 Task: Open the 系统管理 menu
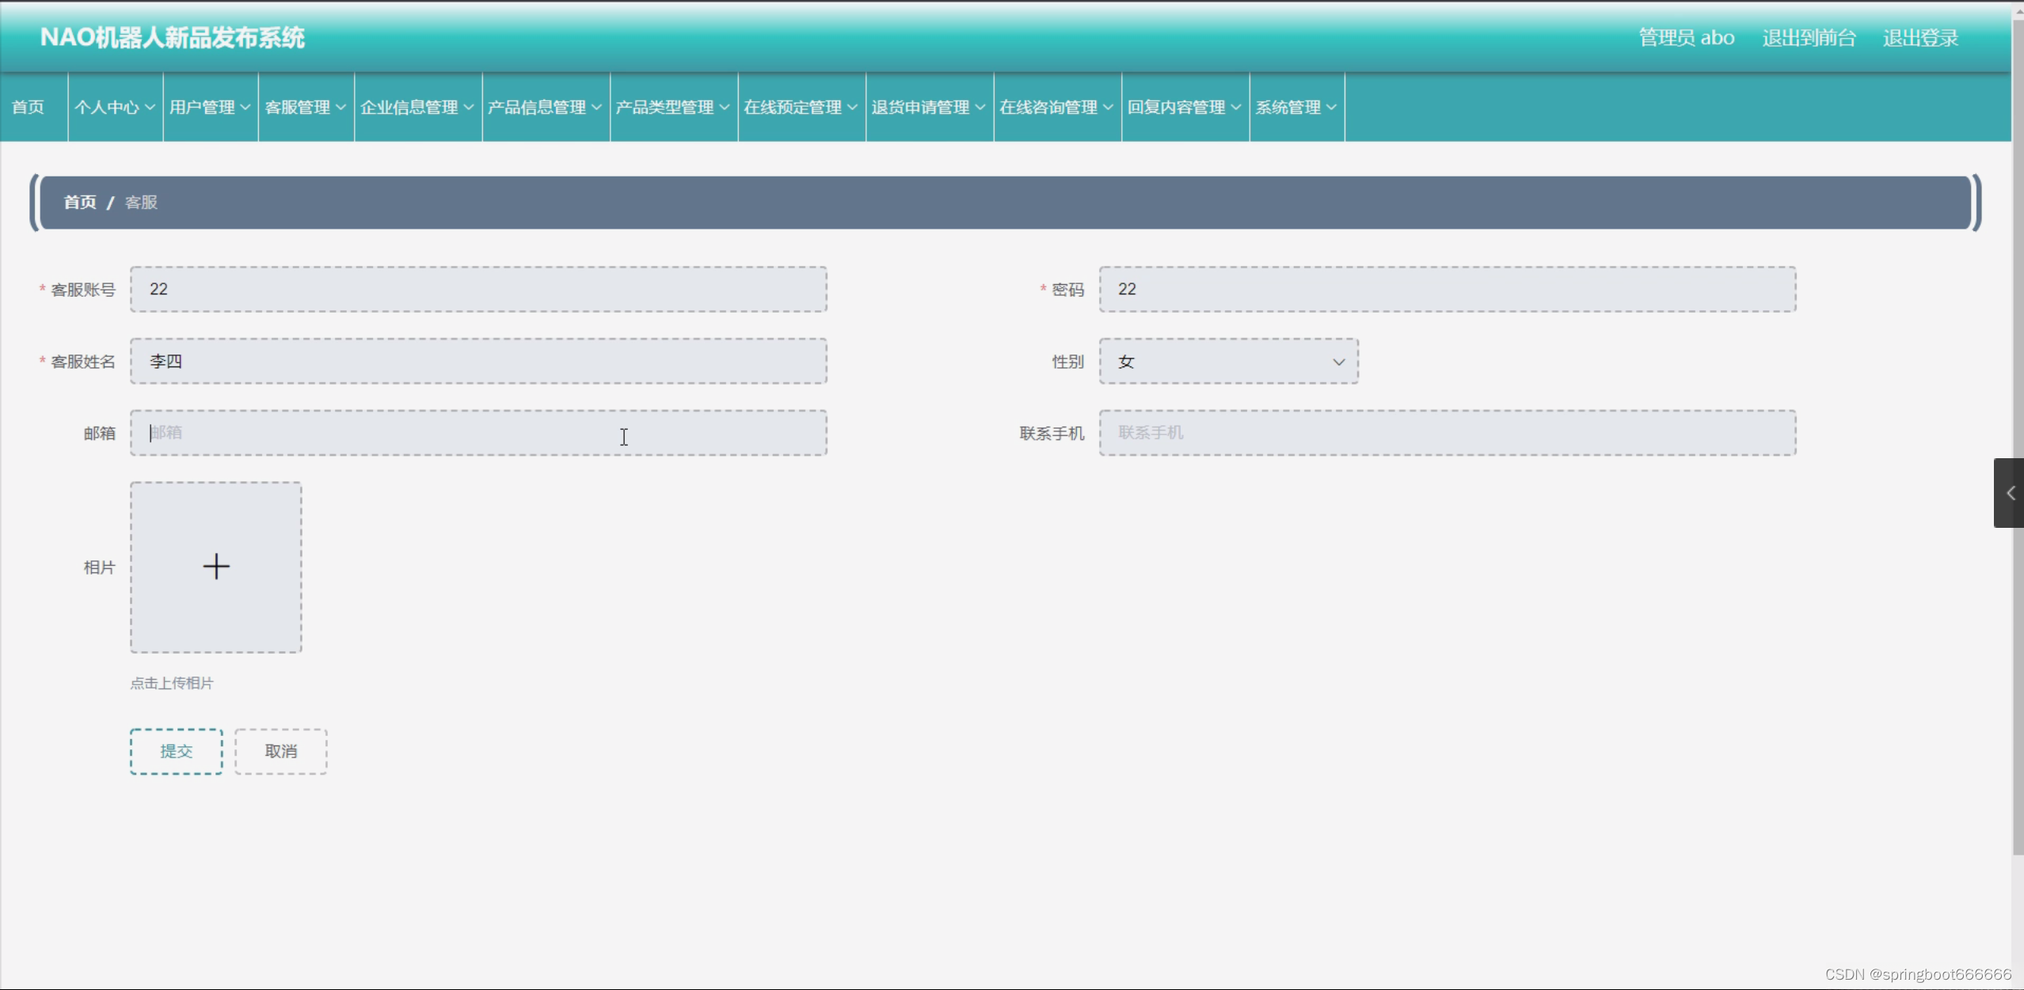(1295, 107)
